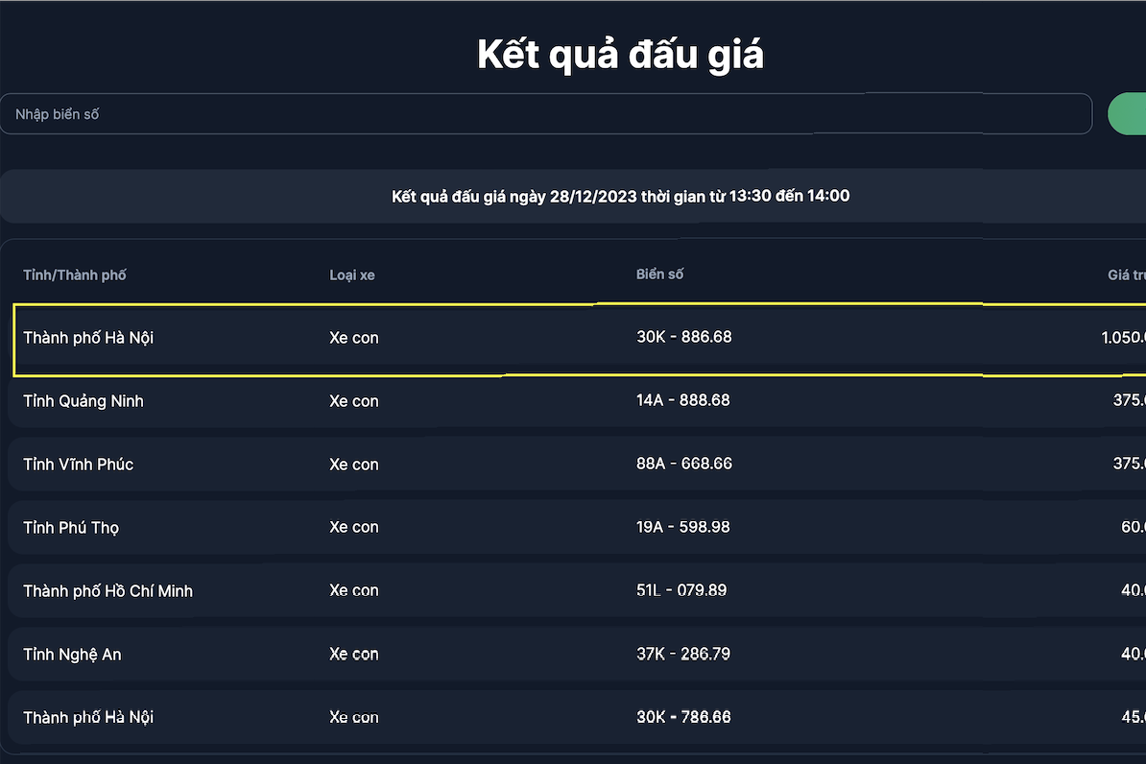The height and width of the screenshot is (764, 1146).
Task: Select the Thành phố Hồ Chí Minh cell
Action: point(108,591)
